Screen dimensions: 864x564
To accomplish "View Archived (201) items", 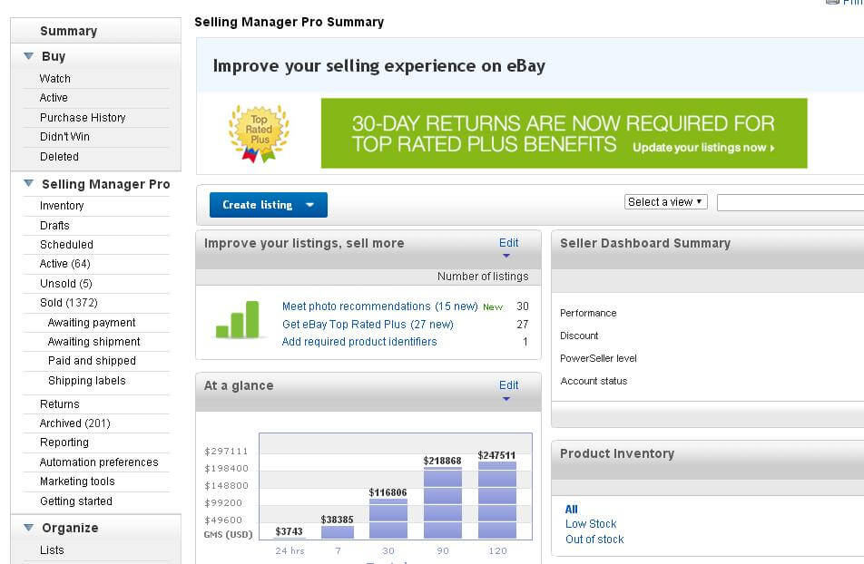I will pos(75,423).
